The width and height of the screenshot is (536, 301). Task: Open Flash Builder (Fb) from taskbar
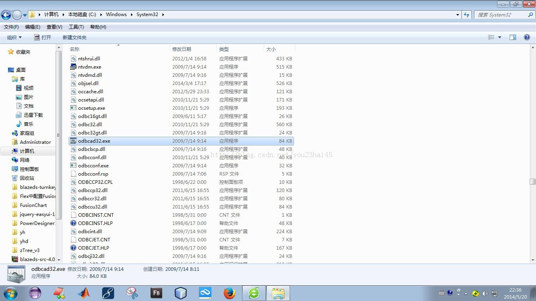(156, 293)
